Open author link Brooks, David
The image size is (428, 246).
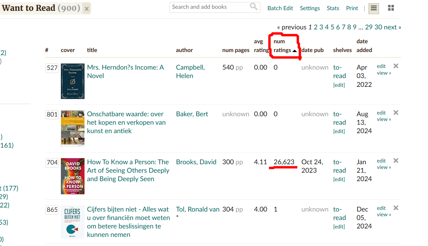point(196,162)
